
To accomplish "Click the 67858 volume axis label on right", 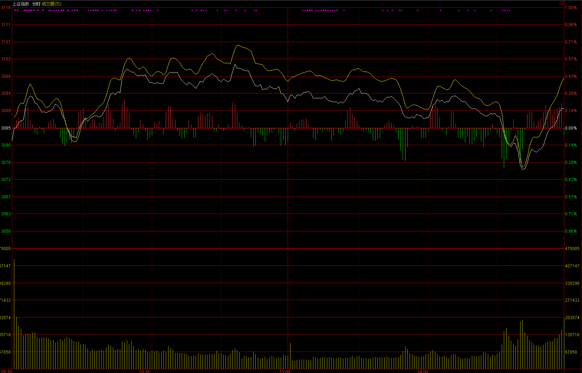I will coord(571,352).
